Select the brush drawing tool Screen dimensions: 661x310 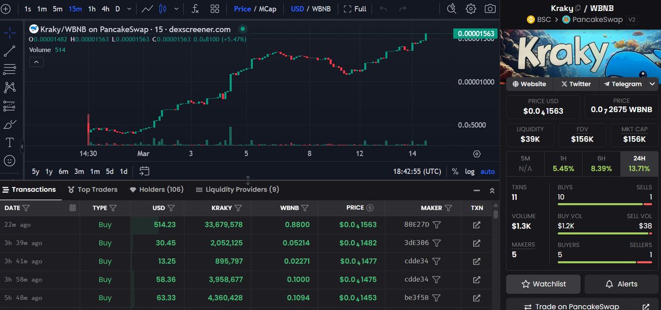pos(9,124)
